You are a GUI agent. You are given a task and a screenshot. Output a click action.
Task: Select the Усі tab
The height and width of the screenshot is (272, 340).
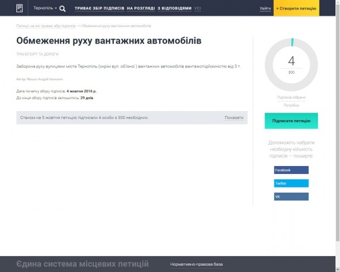point(198,8)
